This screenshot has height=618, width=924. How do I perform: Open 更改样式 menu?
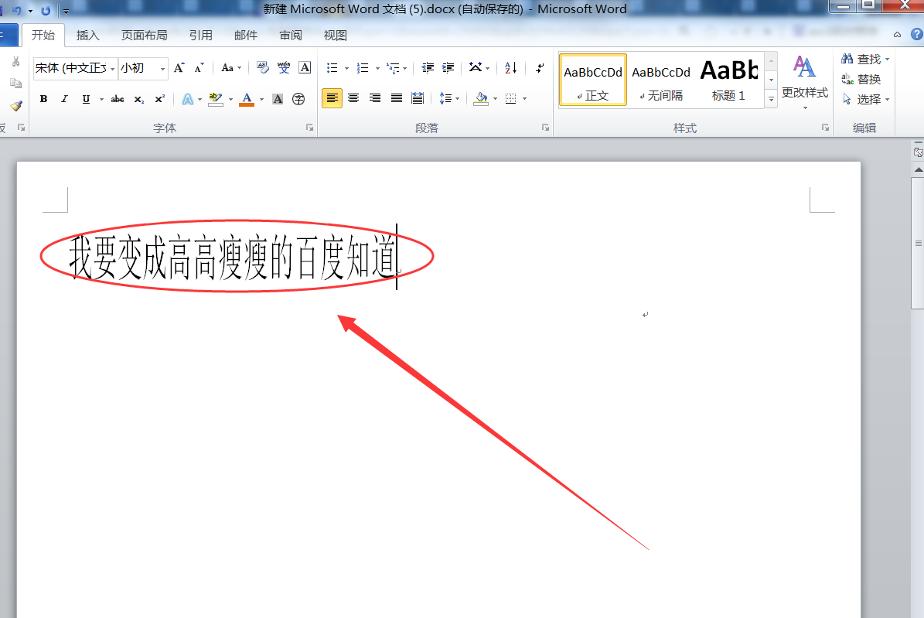coord(805,81)
